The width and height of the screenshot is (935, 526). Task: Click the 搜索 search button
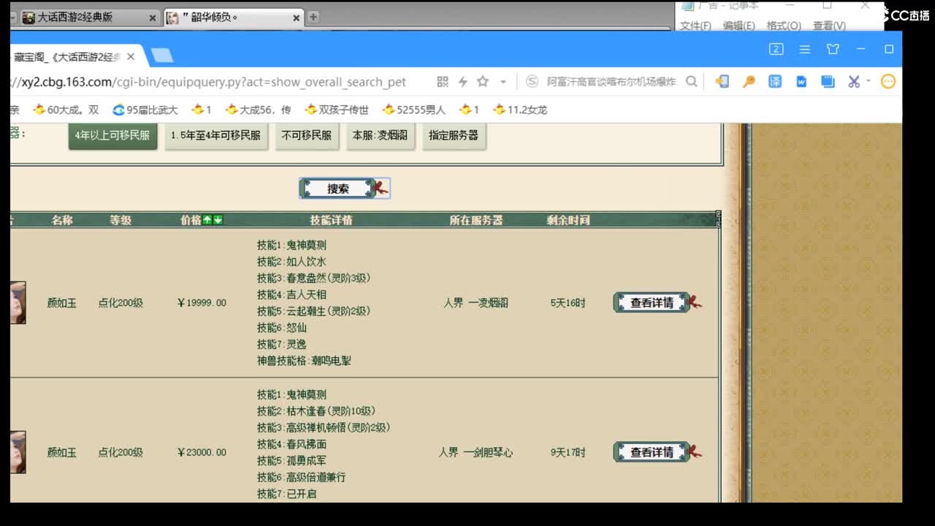[x=344, y=188]
